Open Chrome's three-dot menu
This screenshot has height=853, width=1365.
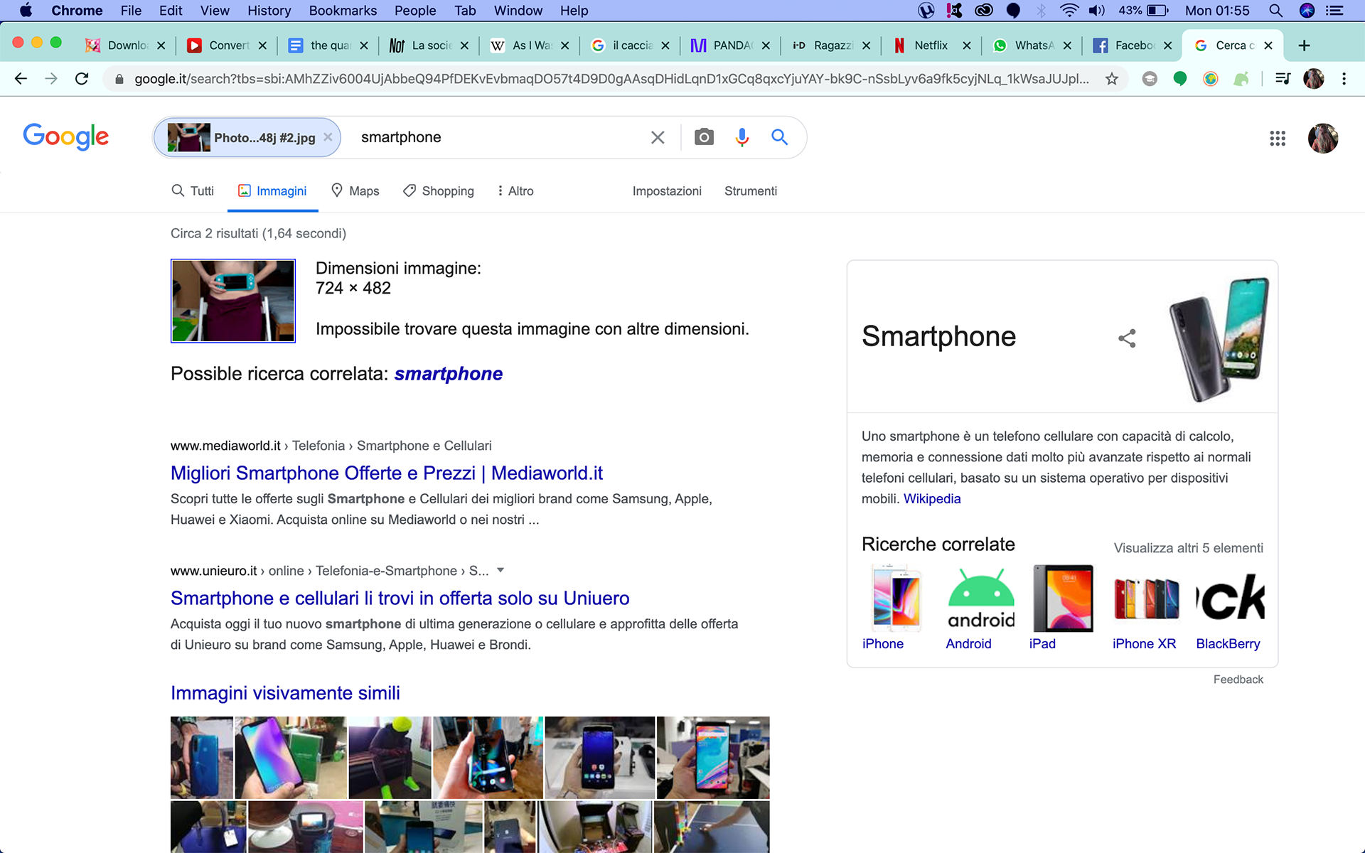[1344, 79]
